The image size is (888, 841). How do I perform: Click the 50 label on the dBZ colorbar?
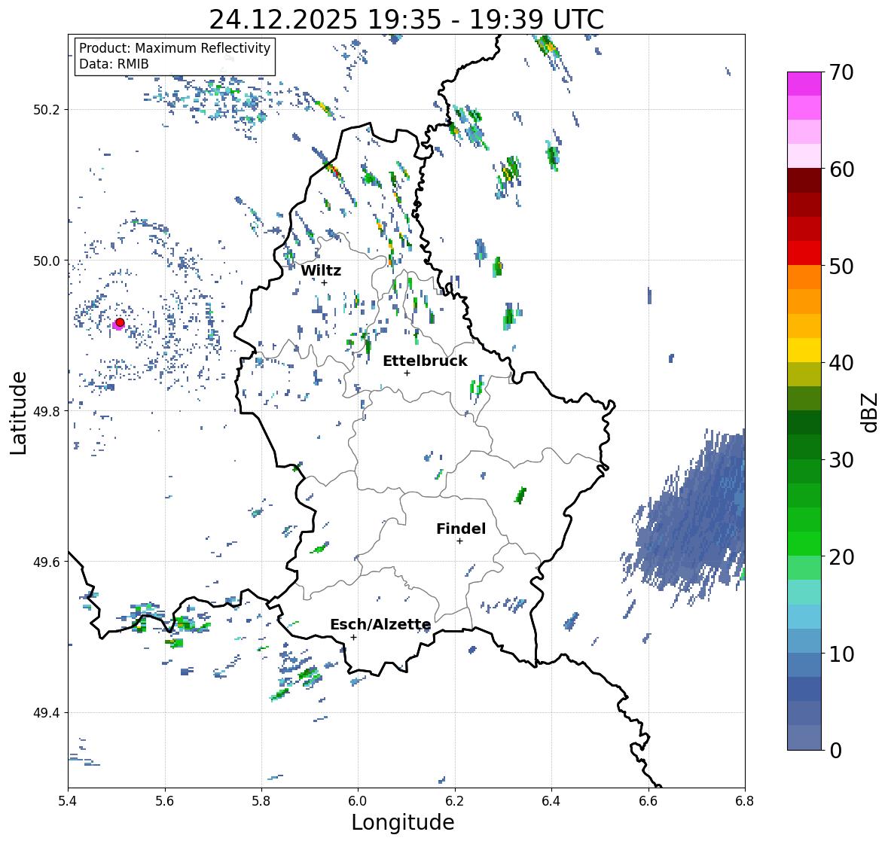pos(841,266)
